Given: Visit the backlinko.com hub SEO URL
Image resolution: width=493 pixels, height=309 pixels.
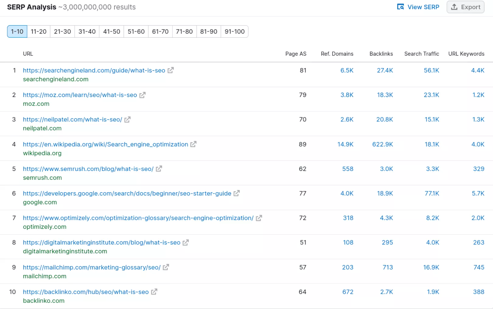Looking at the screenshot, I should tap(86, 292).
